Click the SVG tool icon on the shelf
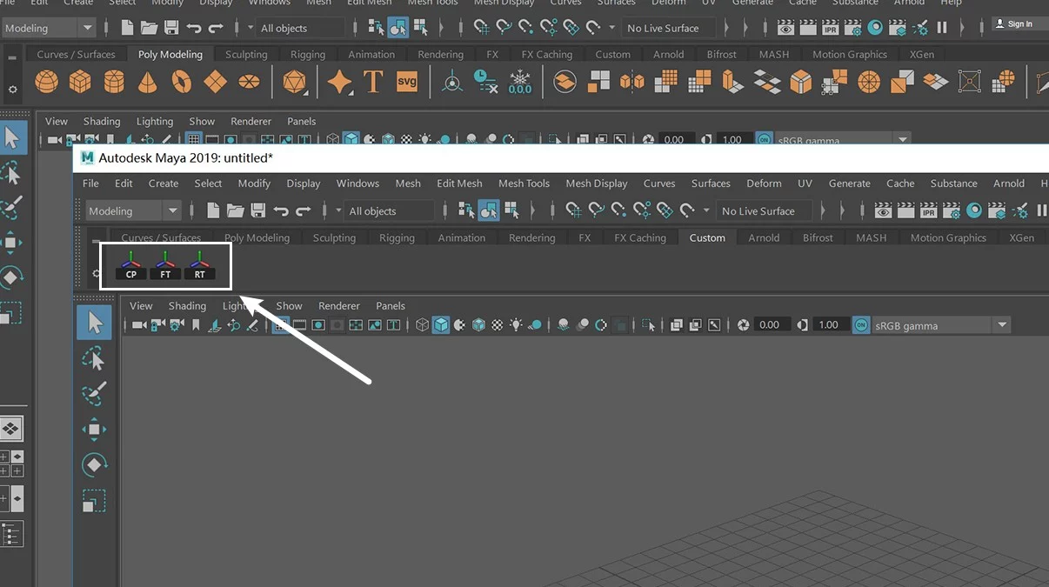 pyautogui.click(x=407, y=83)
